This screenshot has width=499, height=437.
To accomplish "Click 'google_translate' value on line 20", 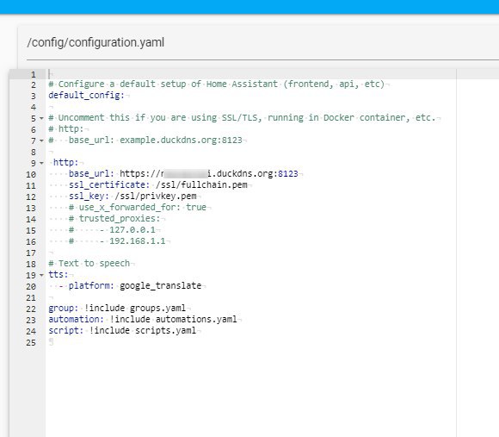I will [x=160, y=285].
